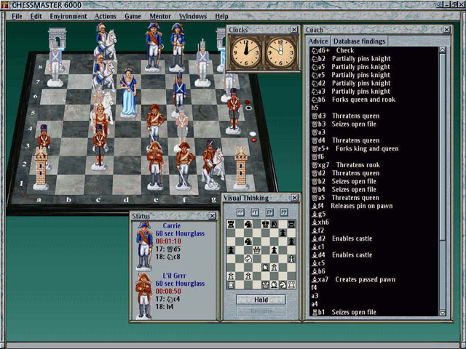
Task: Select the orange knight on horseback at g1
Action: pos(212,167)
